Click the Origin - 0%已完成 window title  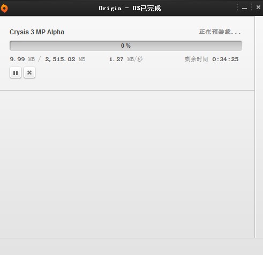(x=130, y=8)
